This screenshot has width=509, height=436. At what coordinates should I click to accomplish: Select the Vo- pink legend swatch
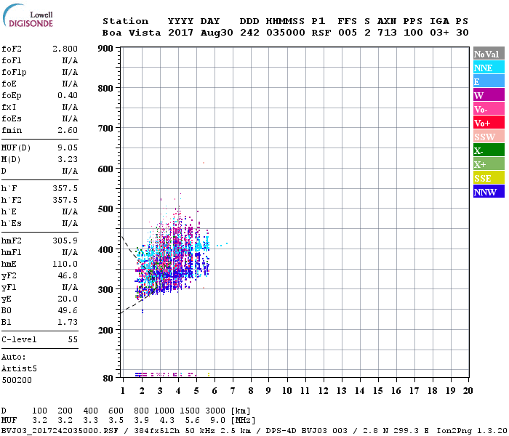coord(489,109)
